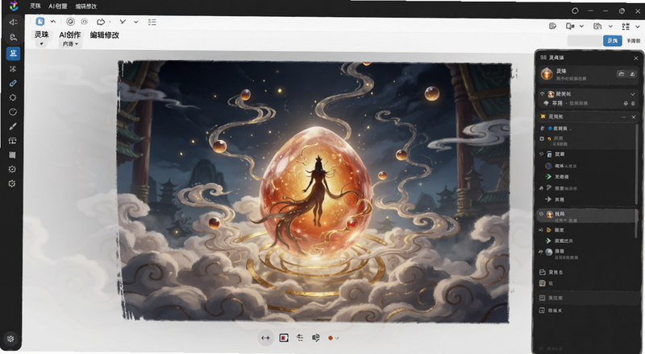This screenshot has height=354, width=645.
Task: Click the two-dot more button in the yellow-icon section
Action: [624, 117]
